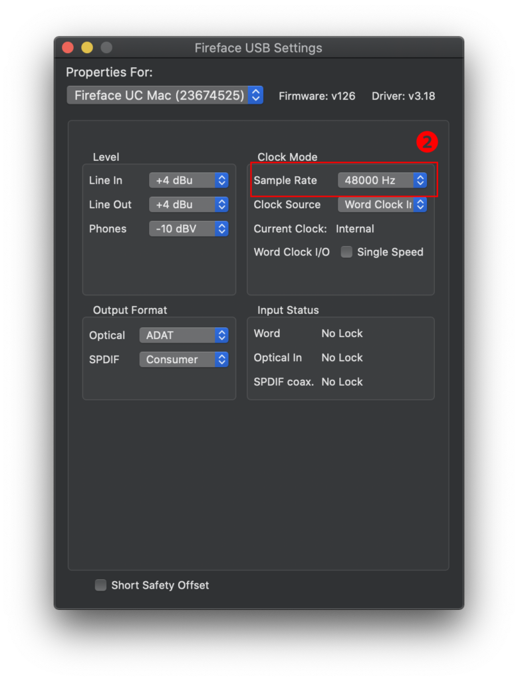518x681 pixels.
Task: Open the Line In level dropdown
Action: (x=188, y=180)
